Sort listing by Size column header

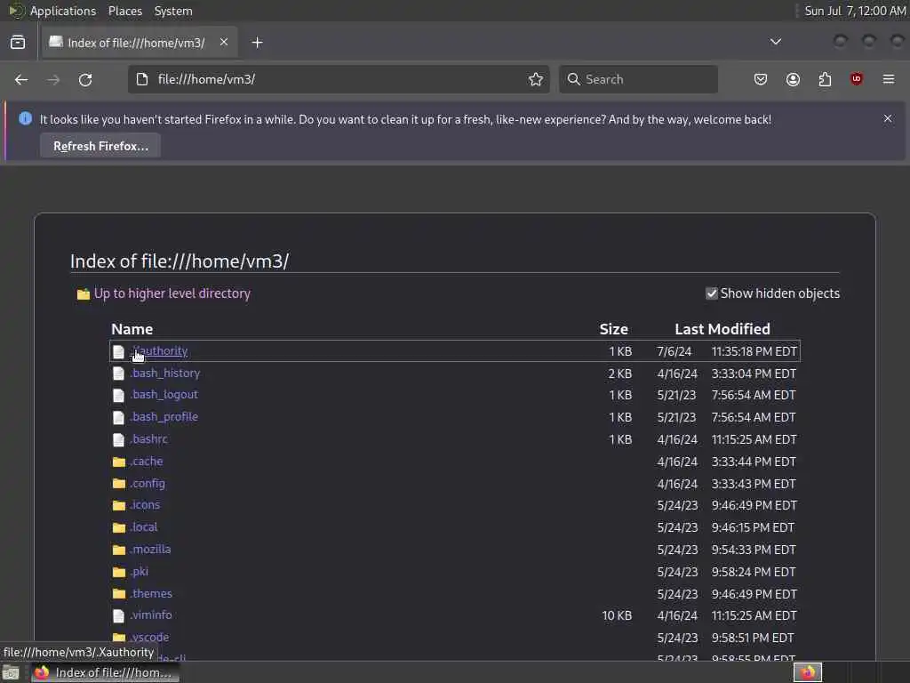pos(613,329)
